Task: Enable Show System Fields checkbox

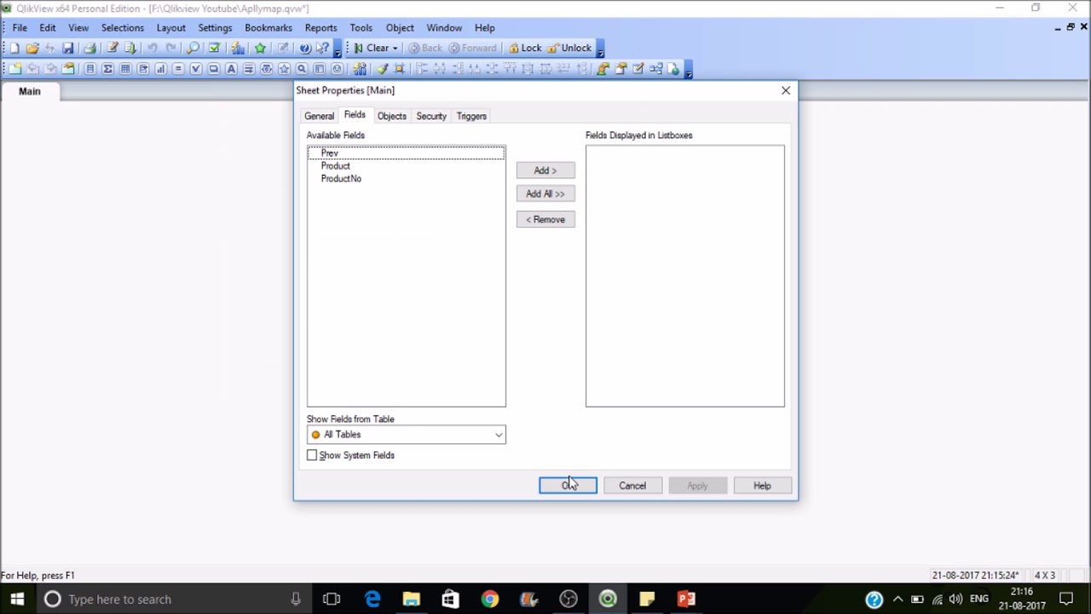Action: 312,455
